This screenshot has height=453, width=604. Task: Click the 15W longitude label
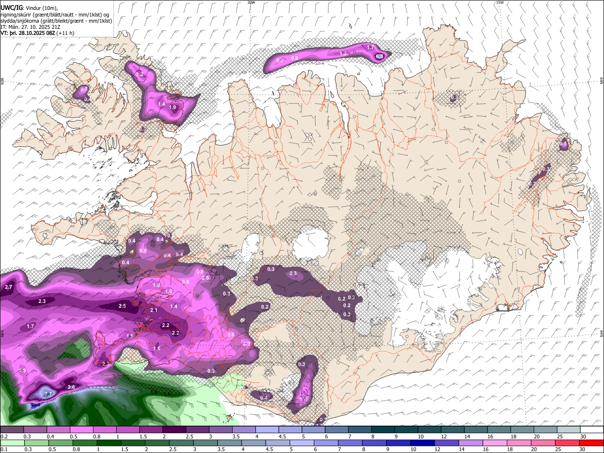500,2
